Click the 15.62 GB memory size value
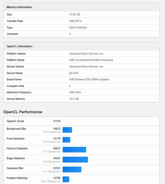The image size is (165, 184). point(75,15)
